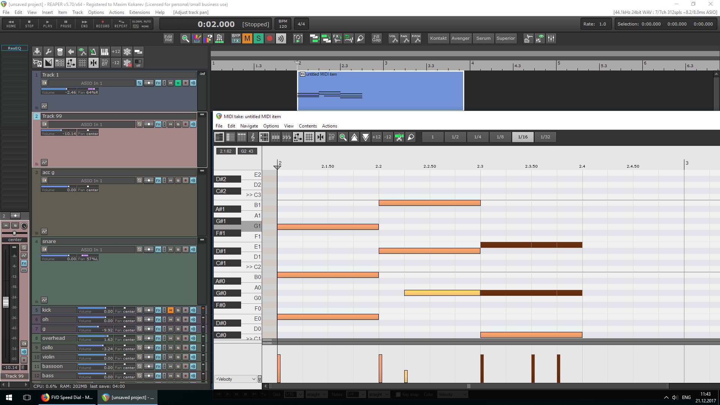Click the trash can icon in the toolbar
Image resolution: width=720 pixels, height=405 pixels.
tap(60, 52)
